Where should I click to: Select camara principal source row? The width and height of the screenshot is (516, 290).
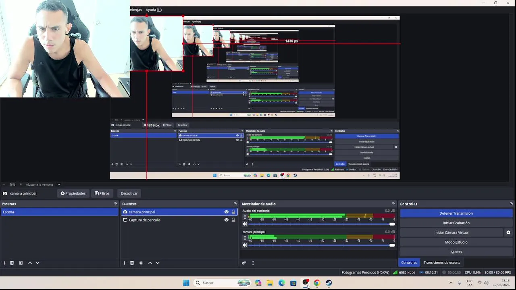[179, 212]
